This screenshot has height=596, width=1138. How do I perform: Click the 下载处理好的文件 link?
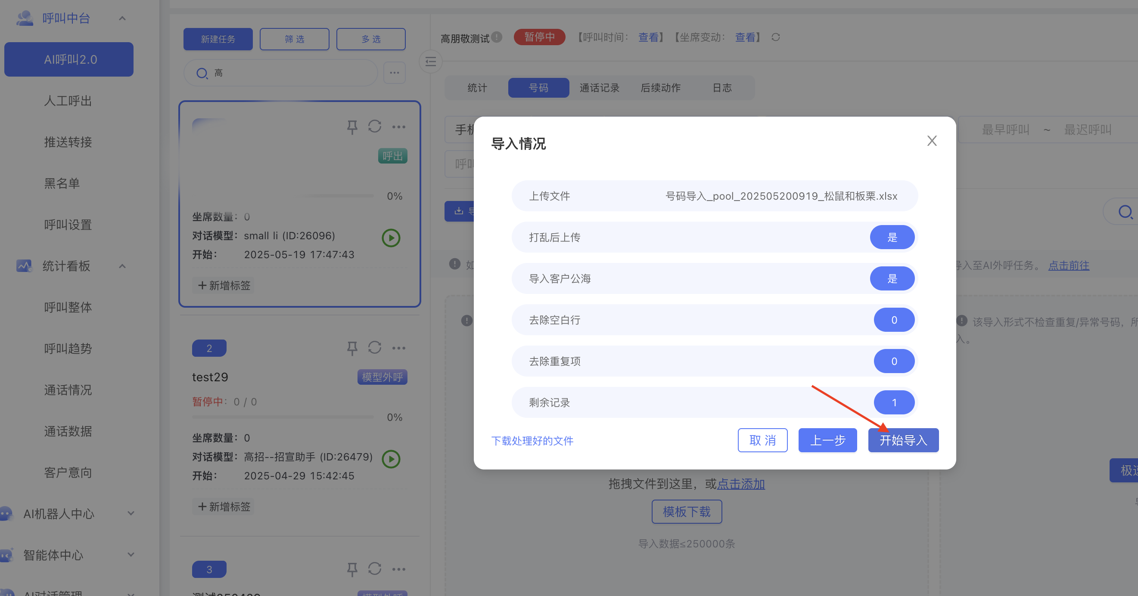point(532,441)
